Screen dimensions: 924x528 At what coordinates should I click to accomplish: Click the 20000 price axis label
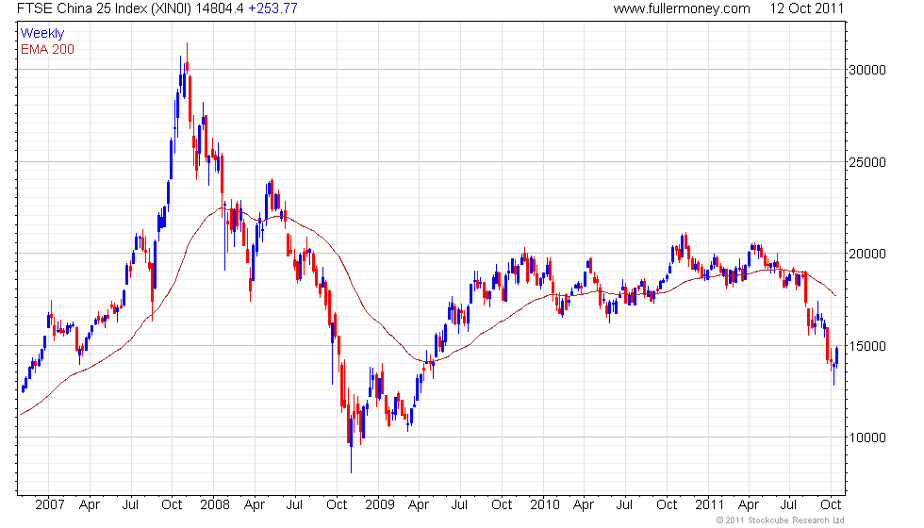click(x=866, y=254)
